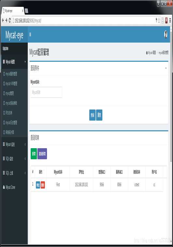This screenshot has height=247, width=173.
Task: Focus the Mycat名称 input field
Action: coord(46,92)
